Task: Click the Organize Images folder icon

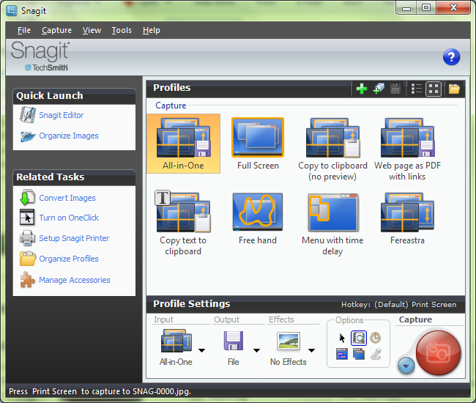Action: click(28, 136)
